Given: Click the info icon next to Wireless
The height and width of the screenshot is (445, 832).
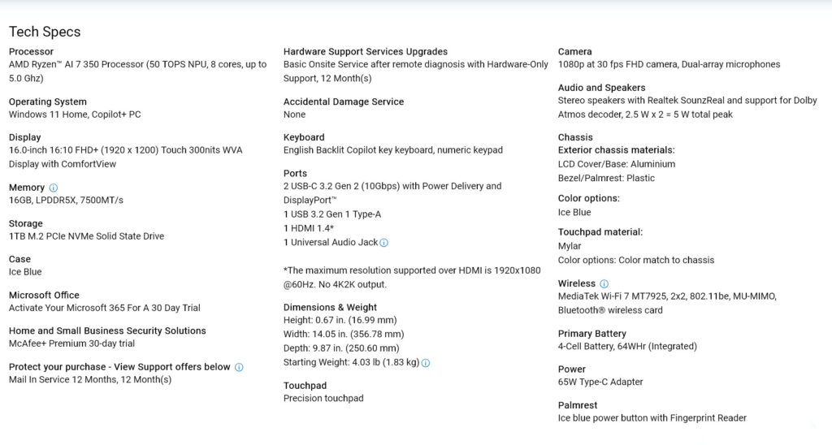Looking at the screenshot, I should [604, 284].
